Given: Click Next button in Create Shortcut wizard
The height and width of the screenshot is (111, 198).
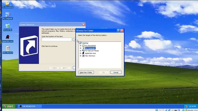Looking at the screenshot, I should pos(65,68).
